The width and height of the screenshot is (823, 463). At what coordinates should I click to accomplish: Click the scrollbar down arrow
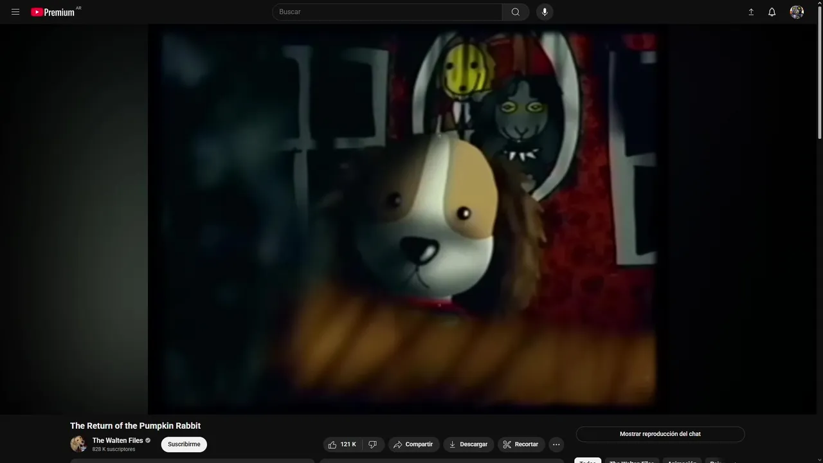click(819, 459)
